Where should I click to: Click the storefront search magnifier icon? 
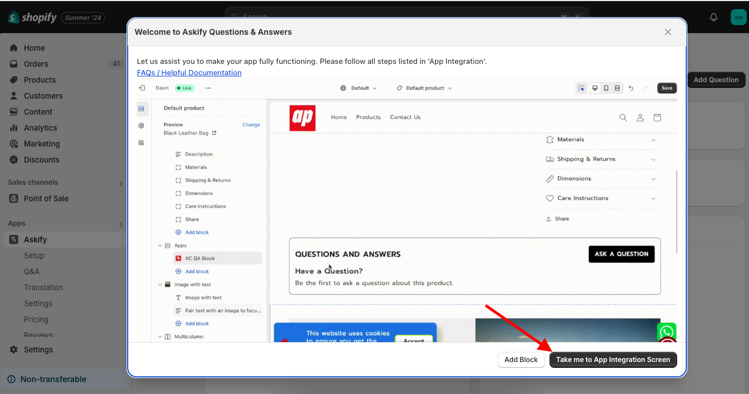[623, 117]
